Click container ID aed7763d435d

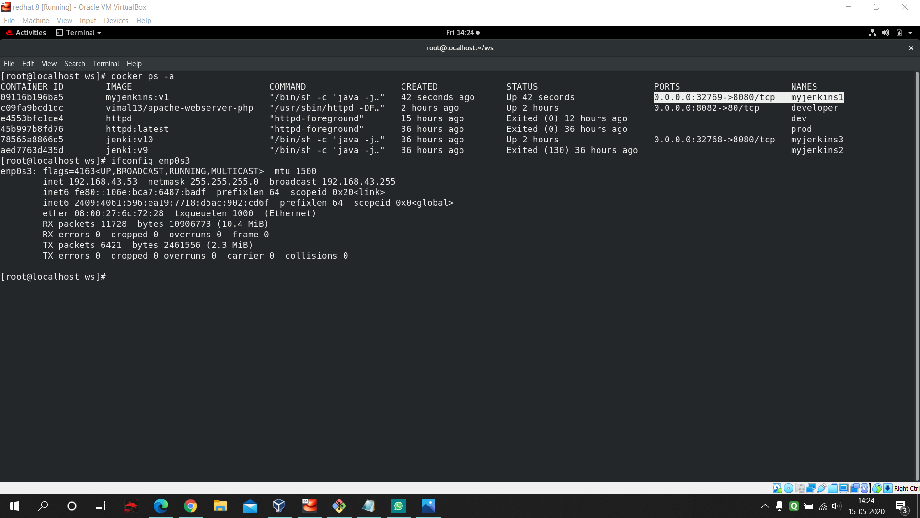[x=32, y=150]
